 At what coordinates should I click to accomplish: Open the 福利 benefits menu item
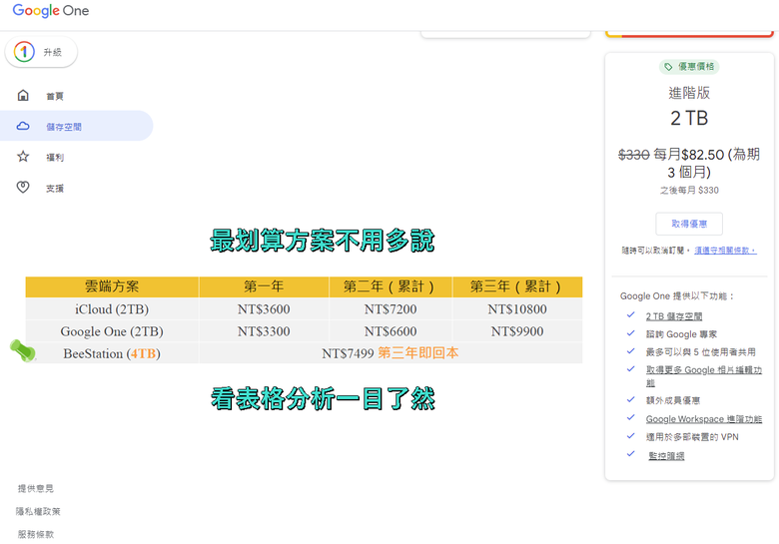(55, 158)
